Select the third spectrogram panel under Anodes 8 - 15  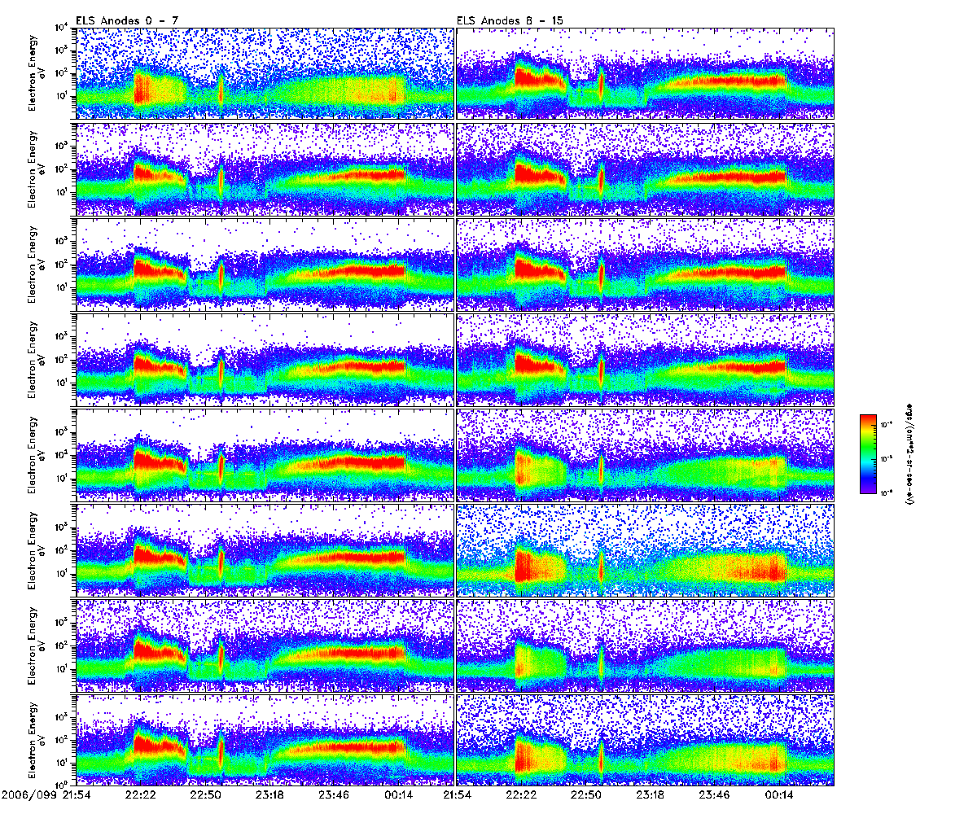click(x=646, y=265)
